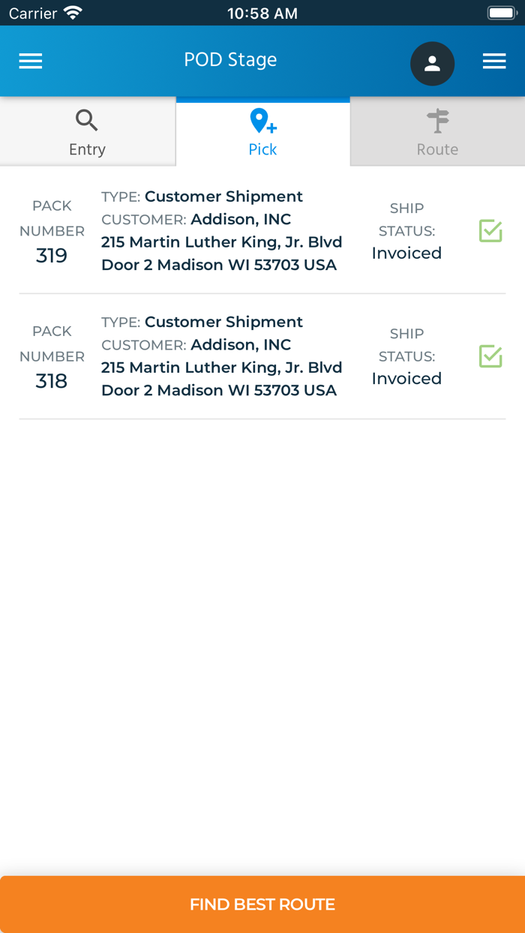Open the user profile avatar icon
The width and height of the screenshot is (525, 933).
click(x=432, y=64)
